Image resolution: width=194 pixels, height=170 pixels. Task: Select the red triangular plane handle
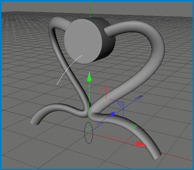105,90
